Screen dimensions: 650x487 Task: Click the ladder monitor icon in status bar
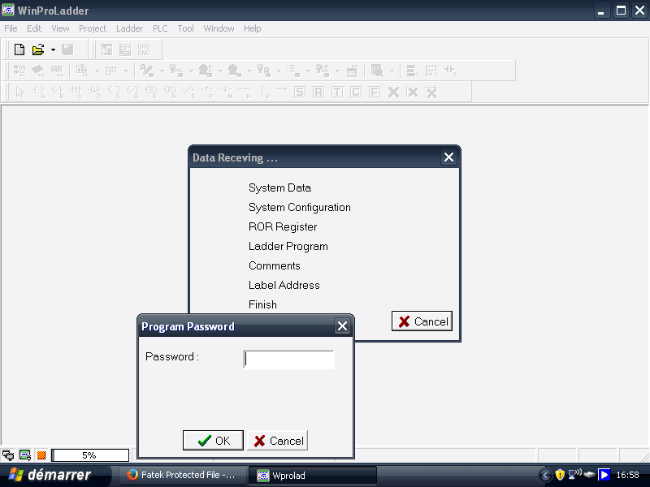(x=25, y=455)
